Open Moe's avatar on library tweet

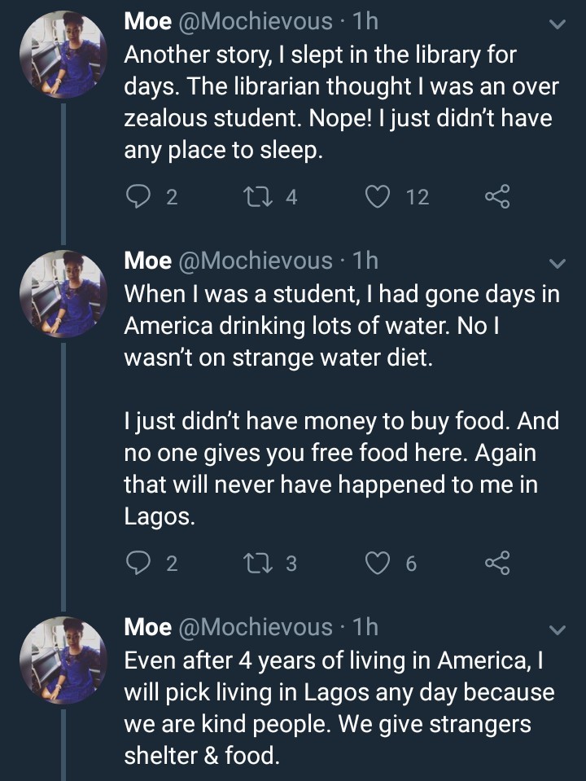(x=63, y=57)
